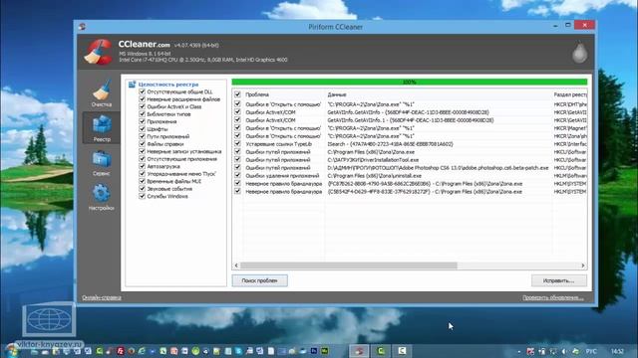Switch input language via РУС indicator

(x=591, y=351)
